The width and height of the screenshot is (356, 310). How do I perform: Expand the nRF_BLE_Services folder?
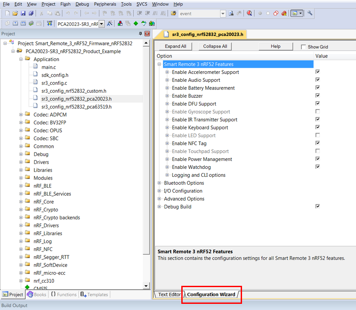click(x=21, y=193)
